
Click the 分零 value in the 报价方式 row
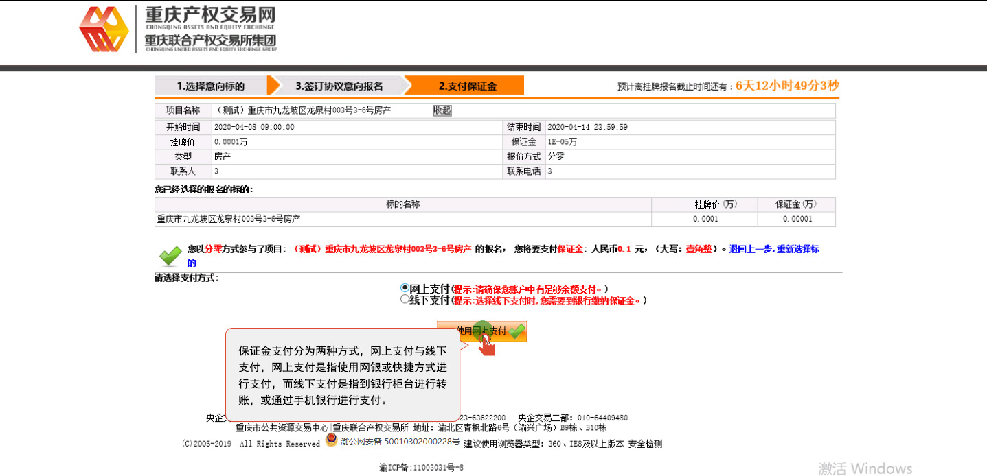tap(556, 156)
